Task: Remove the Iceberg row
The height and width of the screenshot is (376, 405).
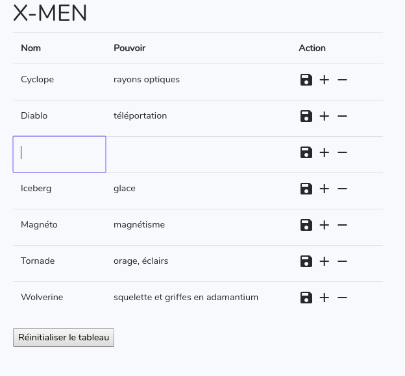Action: coord(343,189)
